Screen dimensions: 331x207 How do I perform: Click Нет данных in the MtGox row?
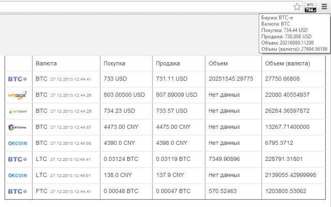(224, 95)
